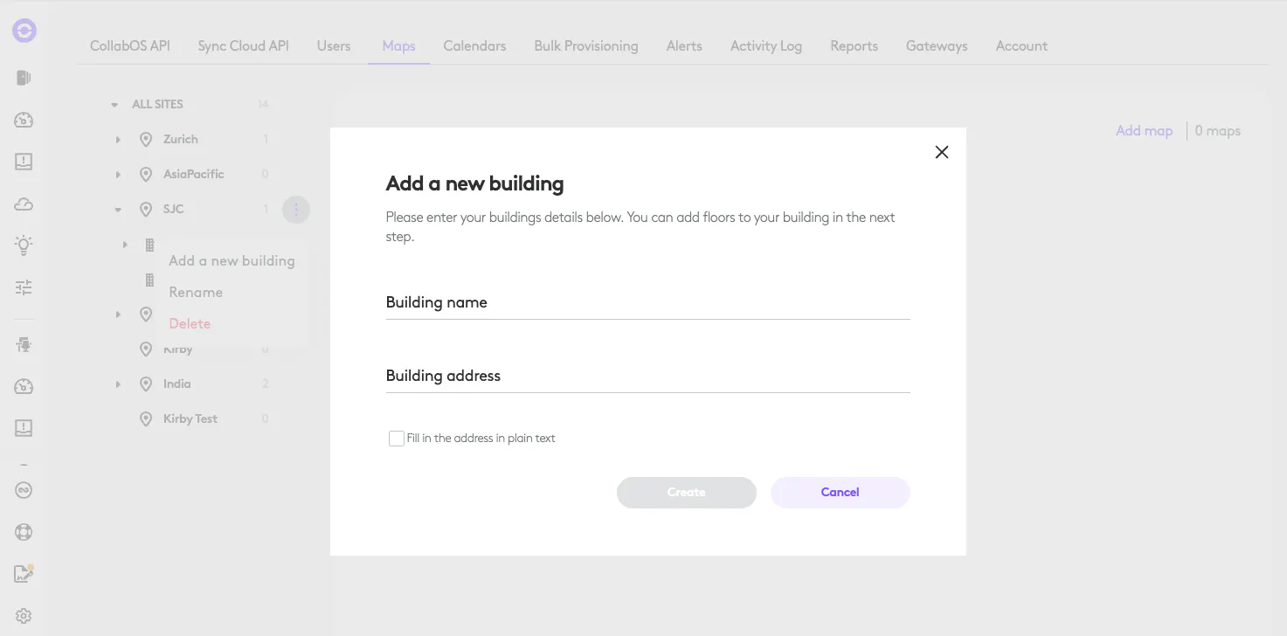Click the lifebuoy support icon
This screenshot has width=1287, height=636.
click(x=24, y=531)
